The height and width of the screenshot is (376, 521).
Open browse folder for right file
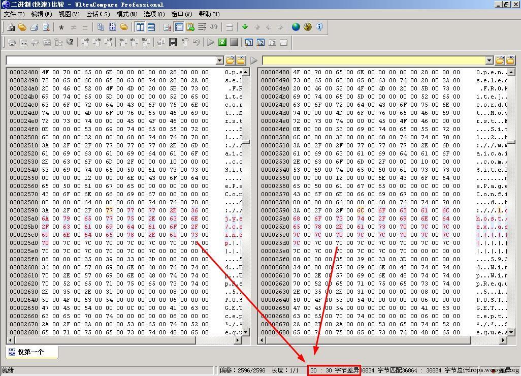click(500, 60)
